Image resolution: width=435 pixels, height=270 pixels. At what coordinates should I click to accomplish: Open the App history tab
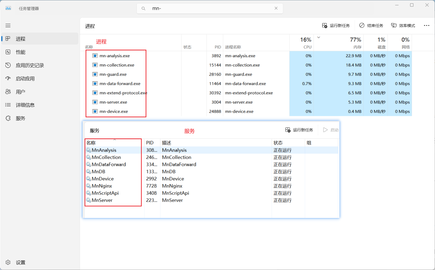pos(30,65)
